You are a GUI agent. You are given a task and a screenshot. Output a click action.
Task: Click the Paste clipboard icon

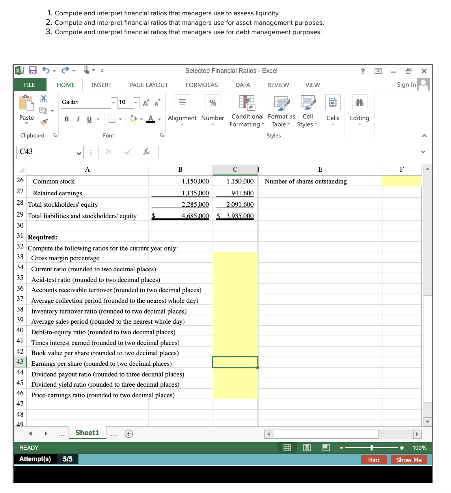[26, 103]
